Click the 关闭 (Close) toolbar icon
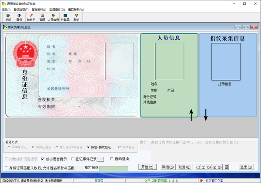The width and height of the screenshot is (261, 183). [x=8, y=17]
